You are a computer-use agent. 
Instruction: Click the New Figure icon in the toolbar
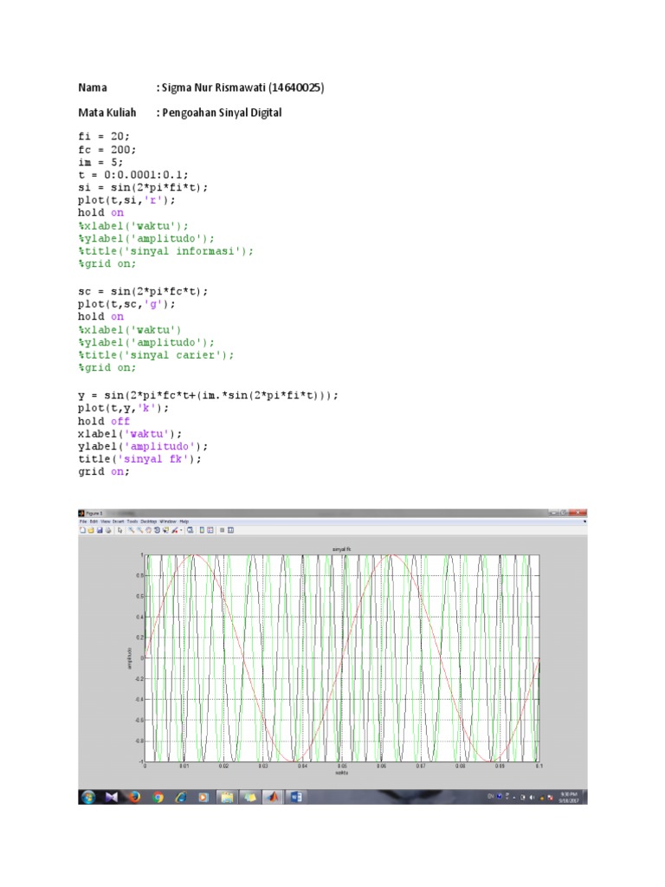click(x=82, y=530)
